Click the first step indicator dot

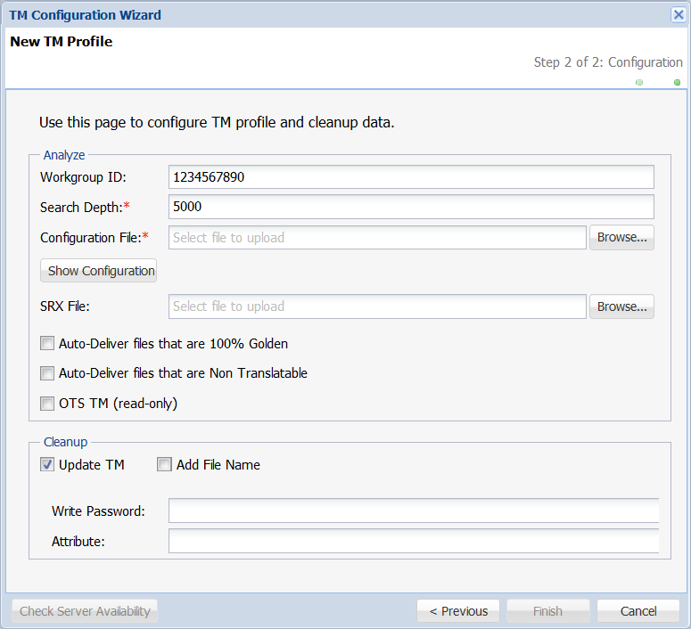pyautogui.click(x=639, y=82)
